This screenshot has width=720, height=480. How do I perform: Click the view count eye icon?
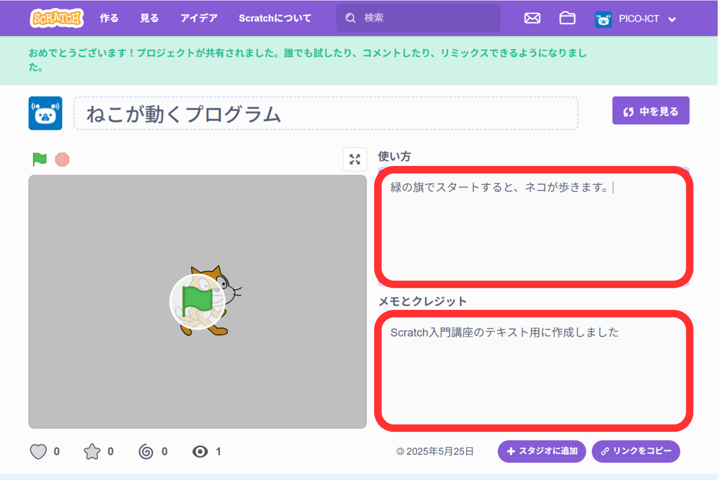pos(201,451)
